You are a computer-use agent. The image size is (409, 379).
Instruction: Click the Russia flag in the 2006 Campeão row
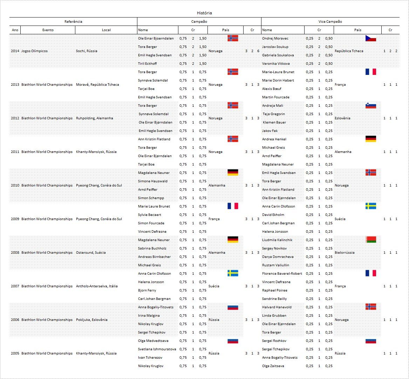(x=233, y=307)
